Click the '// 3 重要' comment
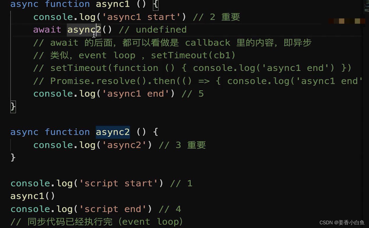 [182, 145]
